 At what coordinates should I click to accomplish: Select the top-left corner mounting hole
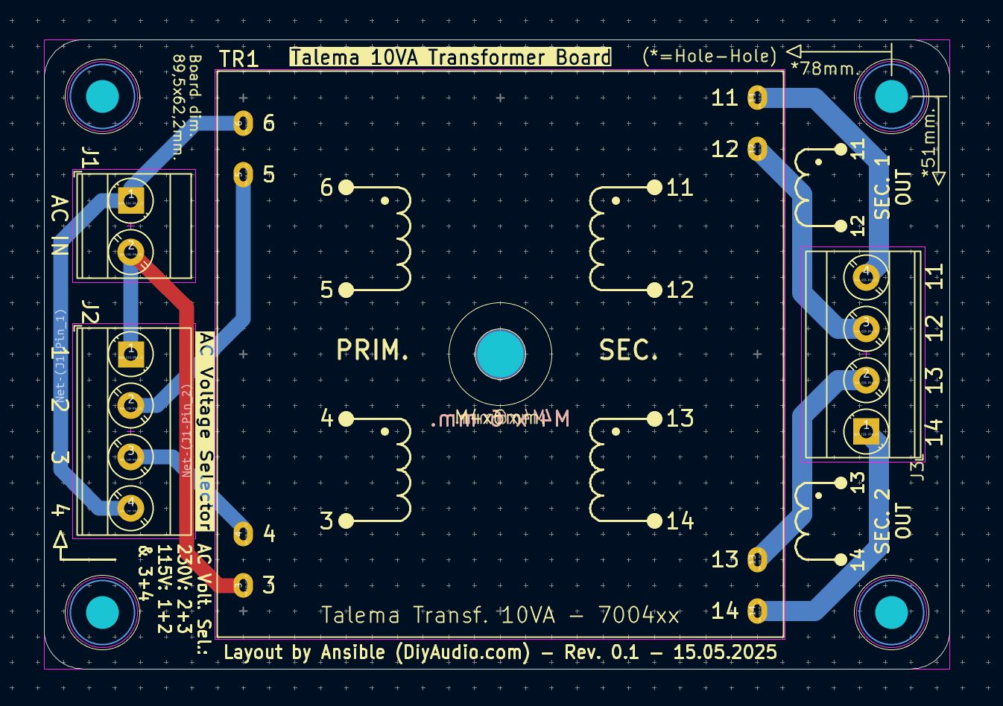pos(102,97)
